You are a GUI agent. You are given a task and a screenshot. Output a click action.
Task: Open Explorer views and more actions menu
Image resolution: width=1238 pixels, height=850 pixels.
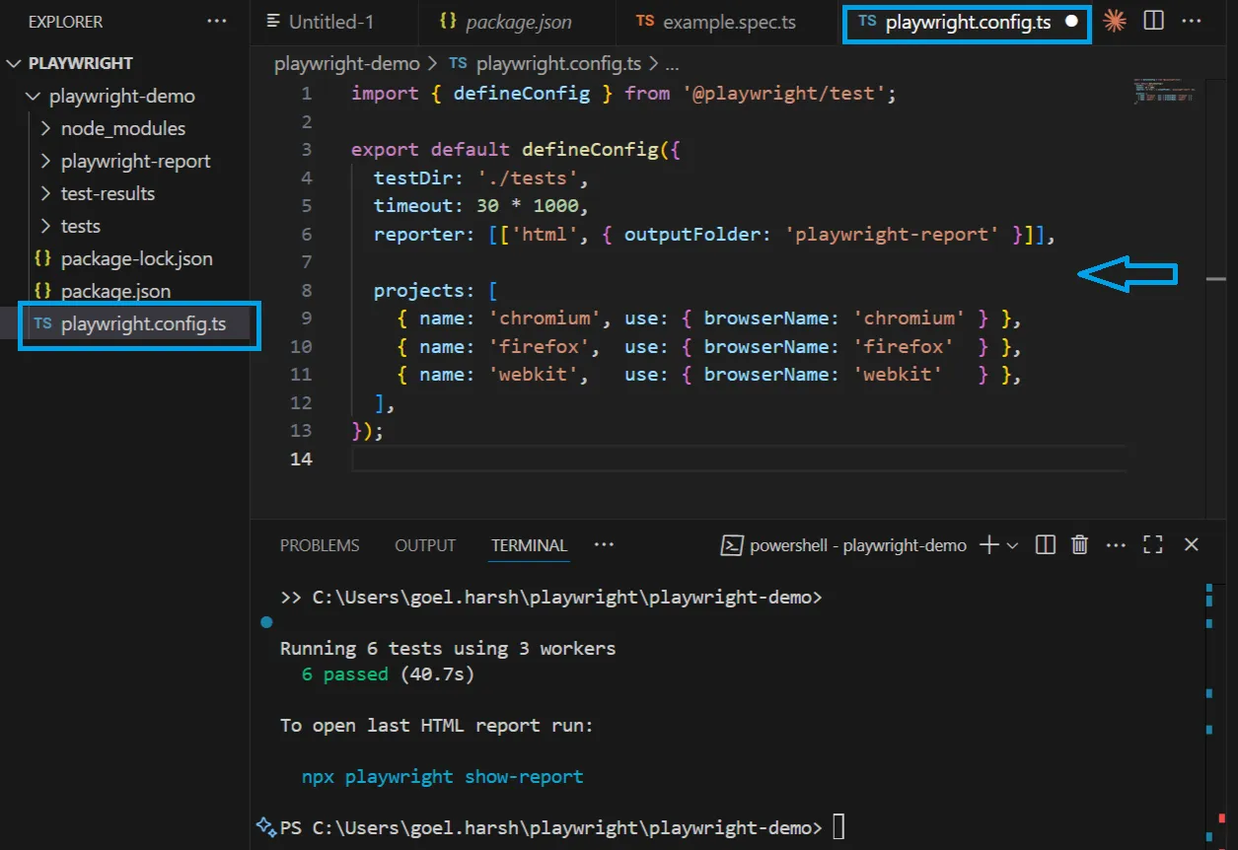215,21
